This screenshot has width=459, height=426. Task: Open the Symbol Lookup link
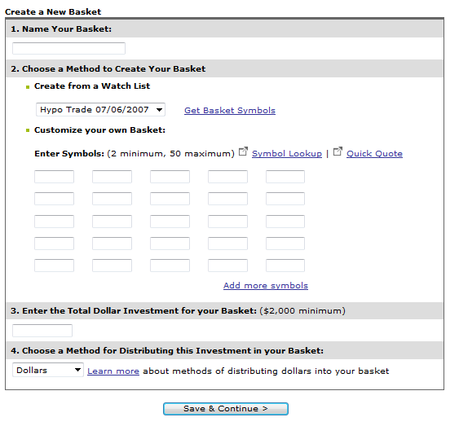(287, 153)
